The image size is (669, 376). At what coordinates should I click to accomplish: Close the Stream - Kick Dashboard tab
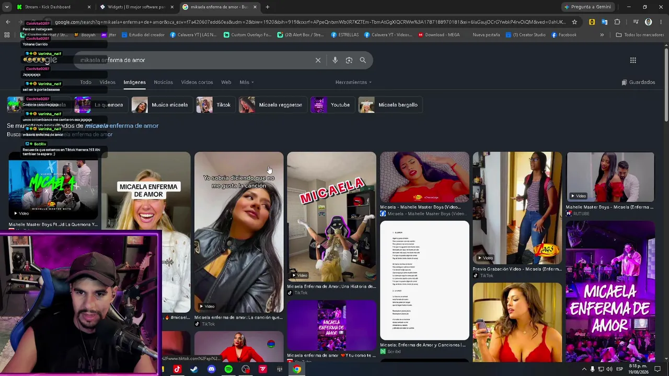[89, 7]
